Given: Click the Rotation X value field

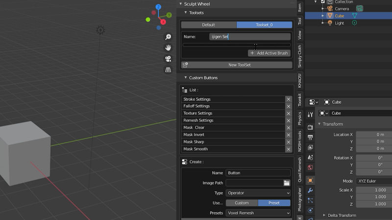Looking at the screenshot, I should [x=374, y=157].
